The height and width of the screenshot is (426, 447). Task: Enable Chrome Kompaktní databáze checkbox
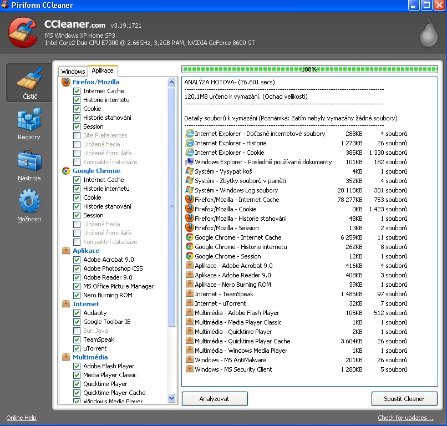tap(77, 242)
